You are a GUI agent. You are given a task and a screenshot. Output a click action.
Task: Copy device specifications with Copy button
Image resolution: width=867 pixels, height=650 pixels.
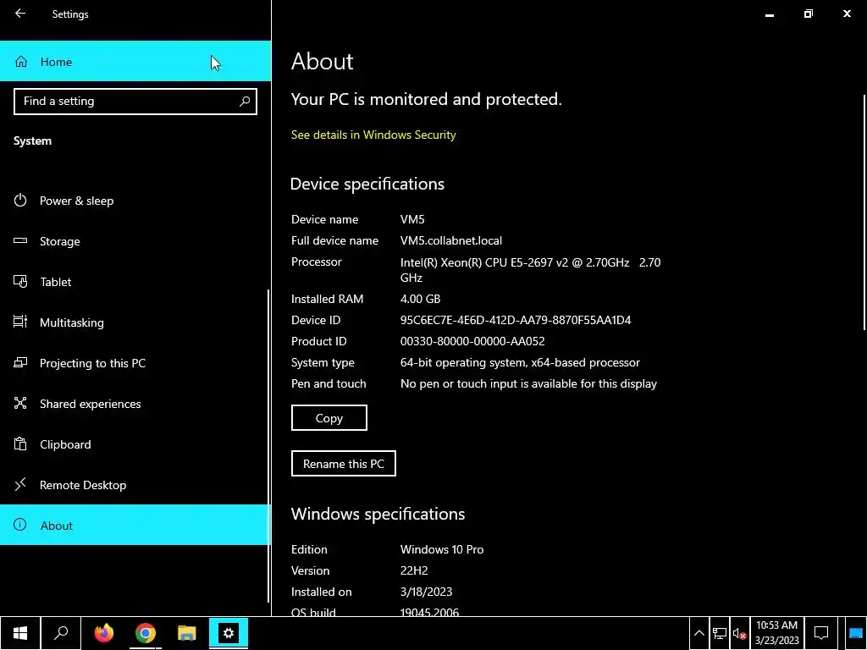(329, 418)
